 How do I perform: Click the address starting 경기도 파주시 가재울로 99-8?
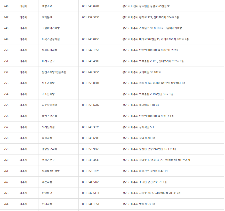tap(152, 28)
